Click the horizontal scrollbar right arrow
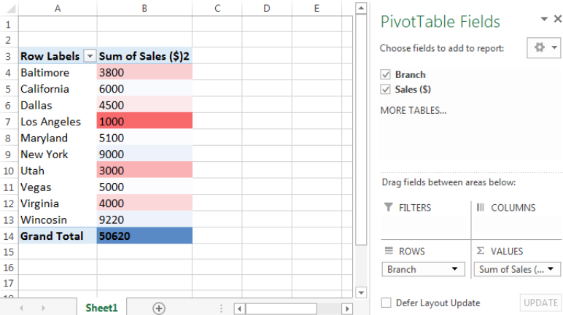 (347, 308)
